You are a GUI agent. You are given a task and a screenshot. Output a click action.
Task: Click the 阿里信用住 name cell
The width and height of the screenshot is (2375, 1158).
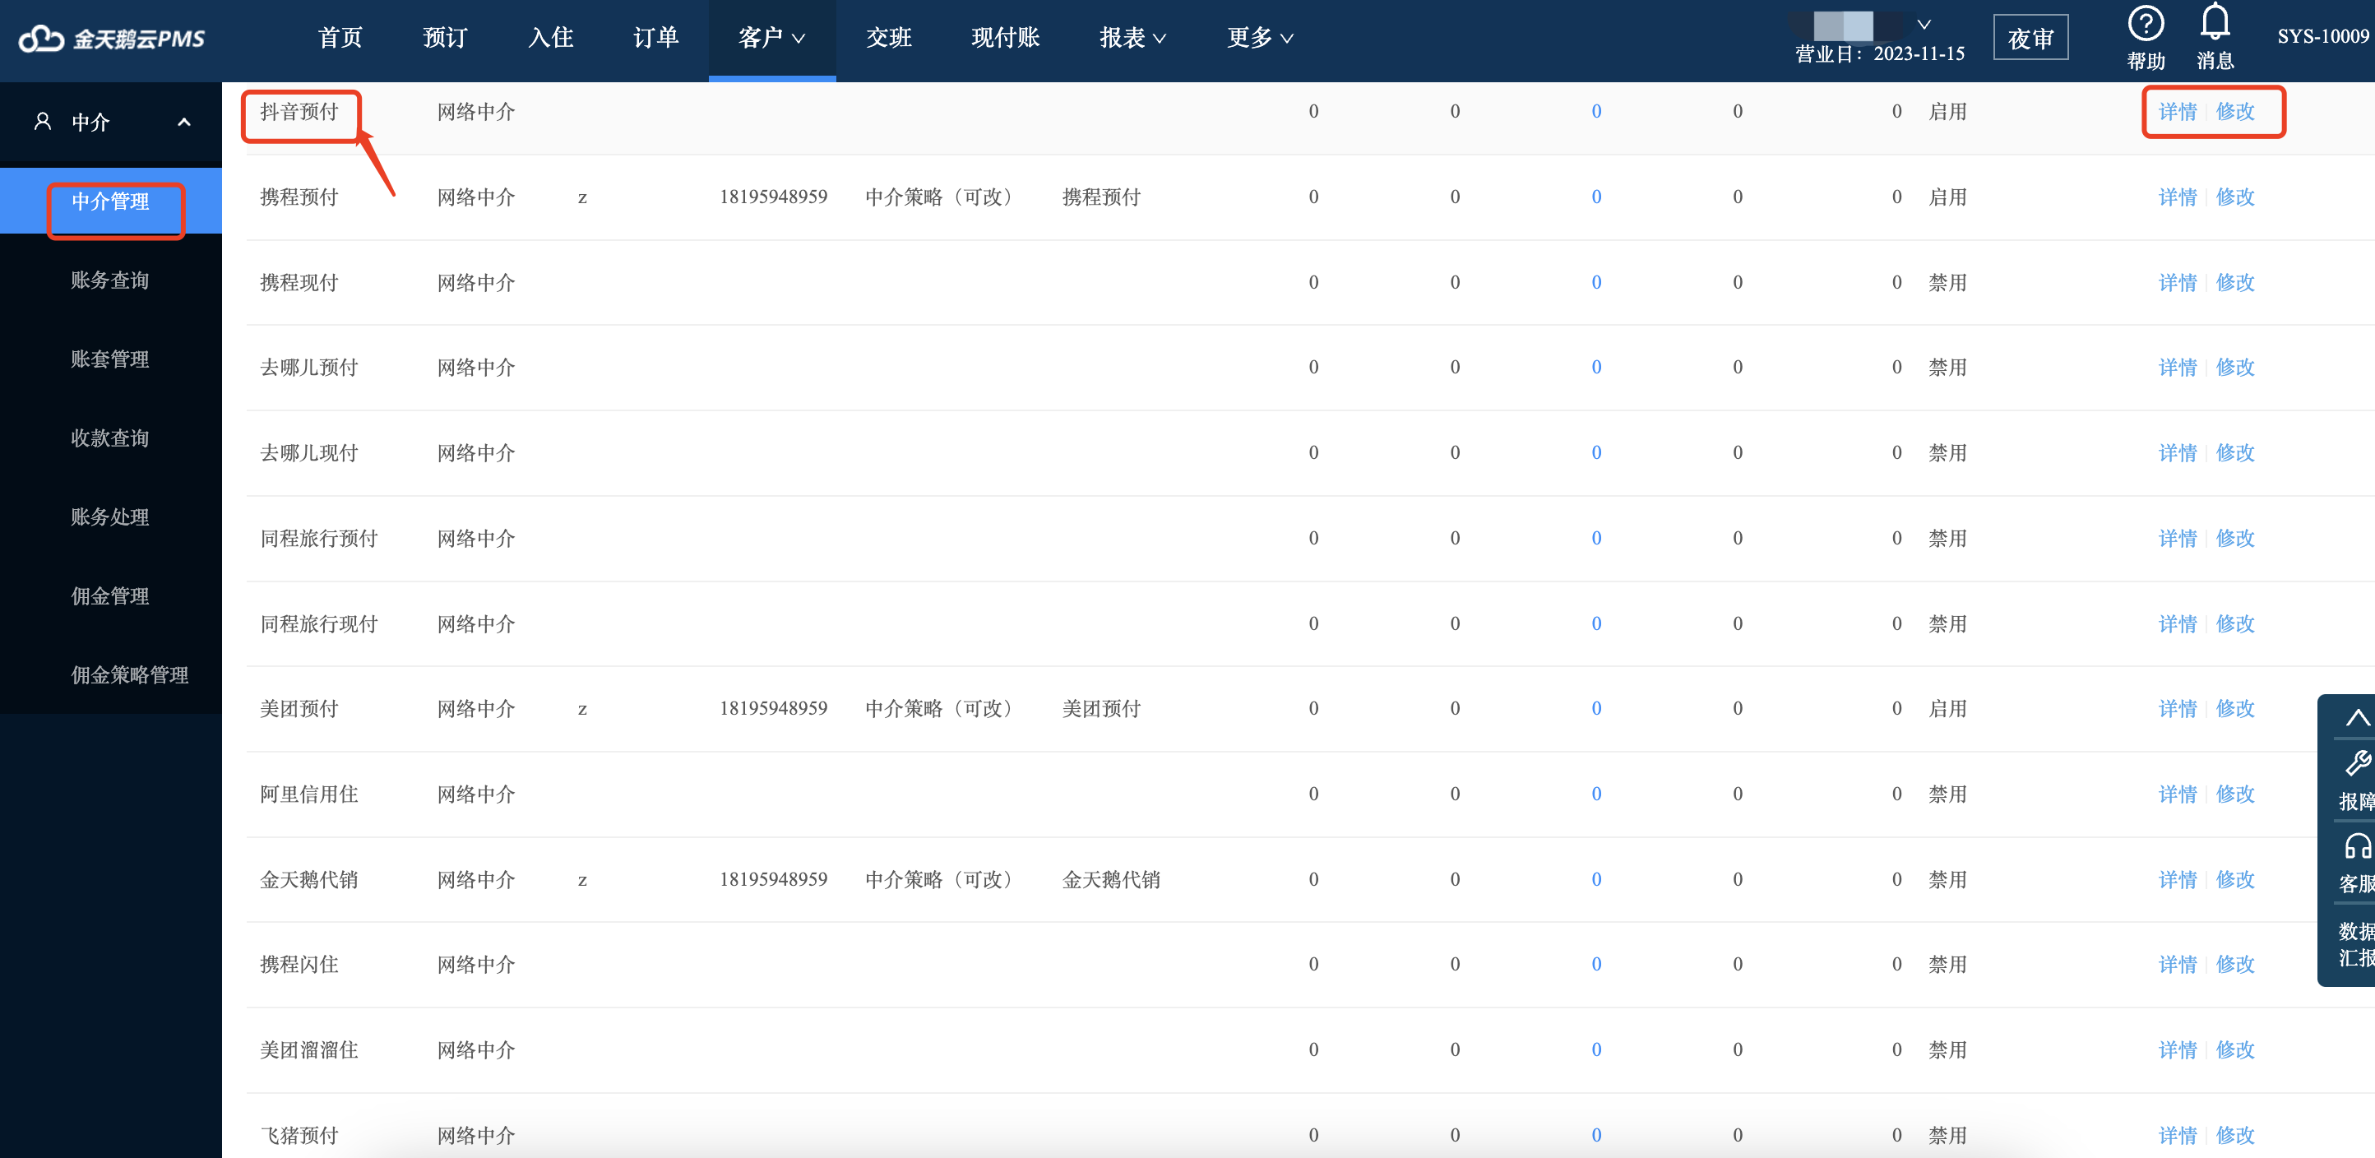pos(309,794)
